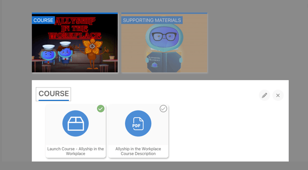This screenshot has height=170, width=308.
Task: Select the Allyship in the Workplace course thumbnail
Action: click(x=75, y=43)
